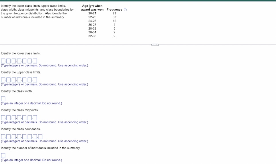
Task: Click the 28-29 age class cell
Action: [x=92, y=28]
